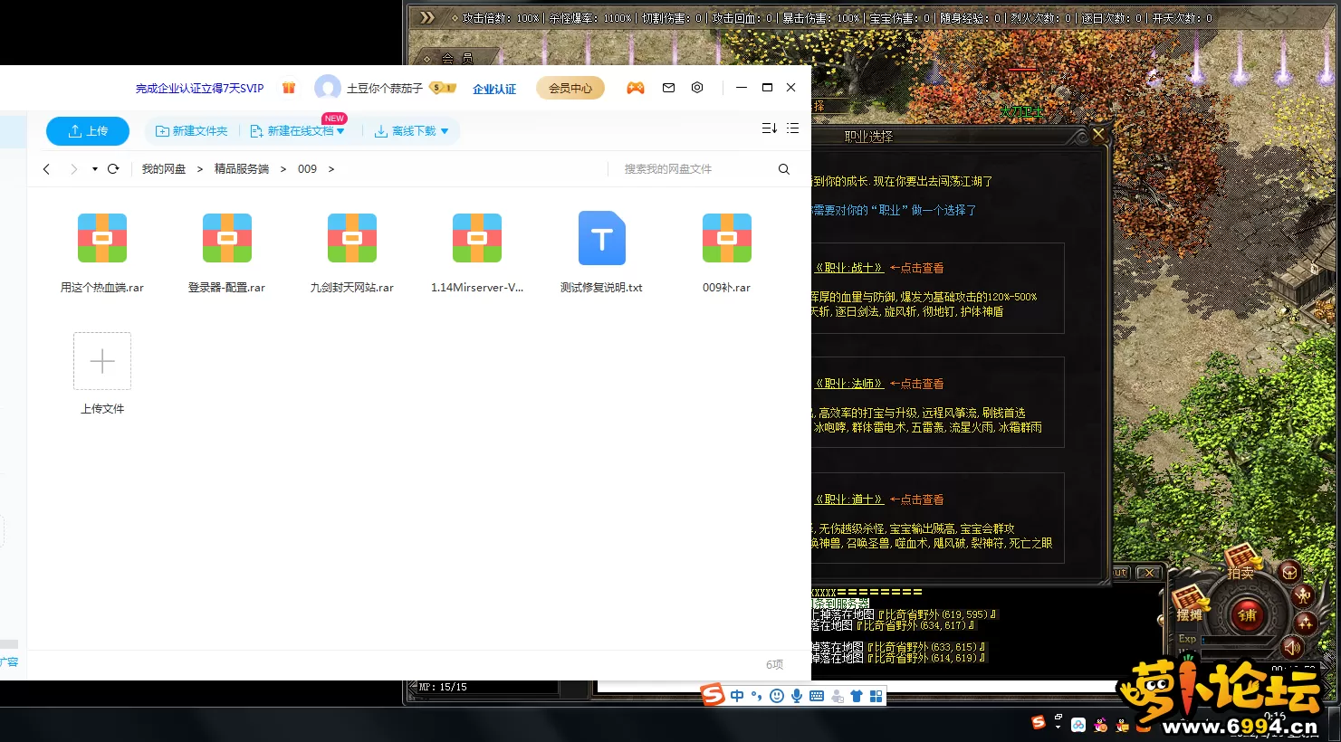Open 企业认证 link

click(x=494, y=89)
